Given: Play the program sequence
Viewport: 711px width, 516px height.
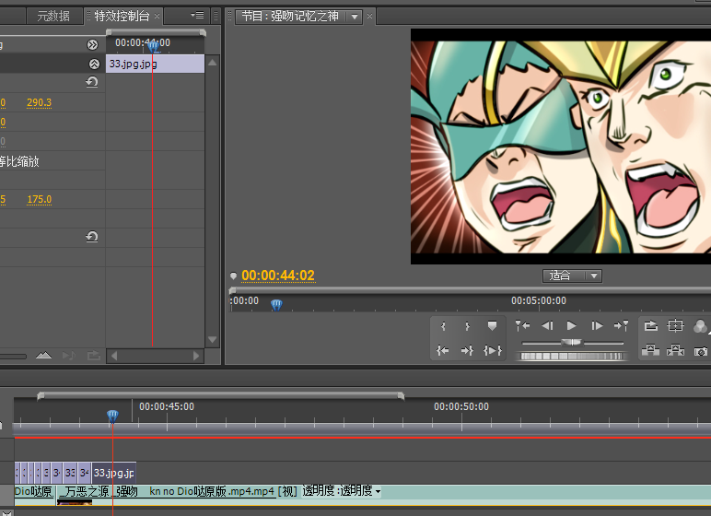Looking at the screenshot, I should point(571,325).
